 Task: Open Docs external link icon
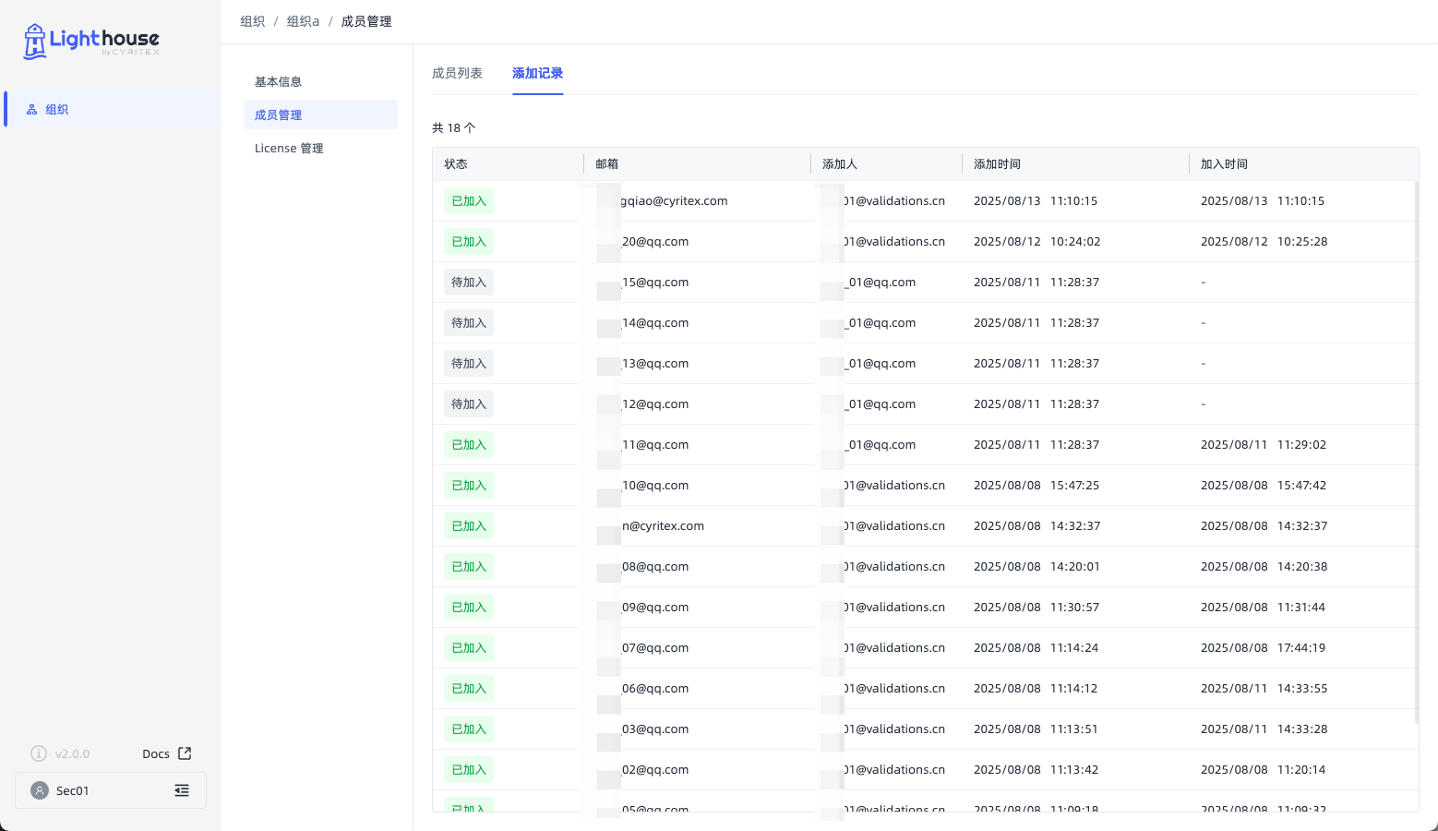(x=185, y=753)
